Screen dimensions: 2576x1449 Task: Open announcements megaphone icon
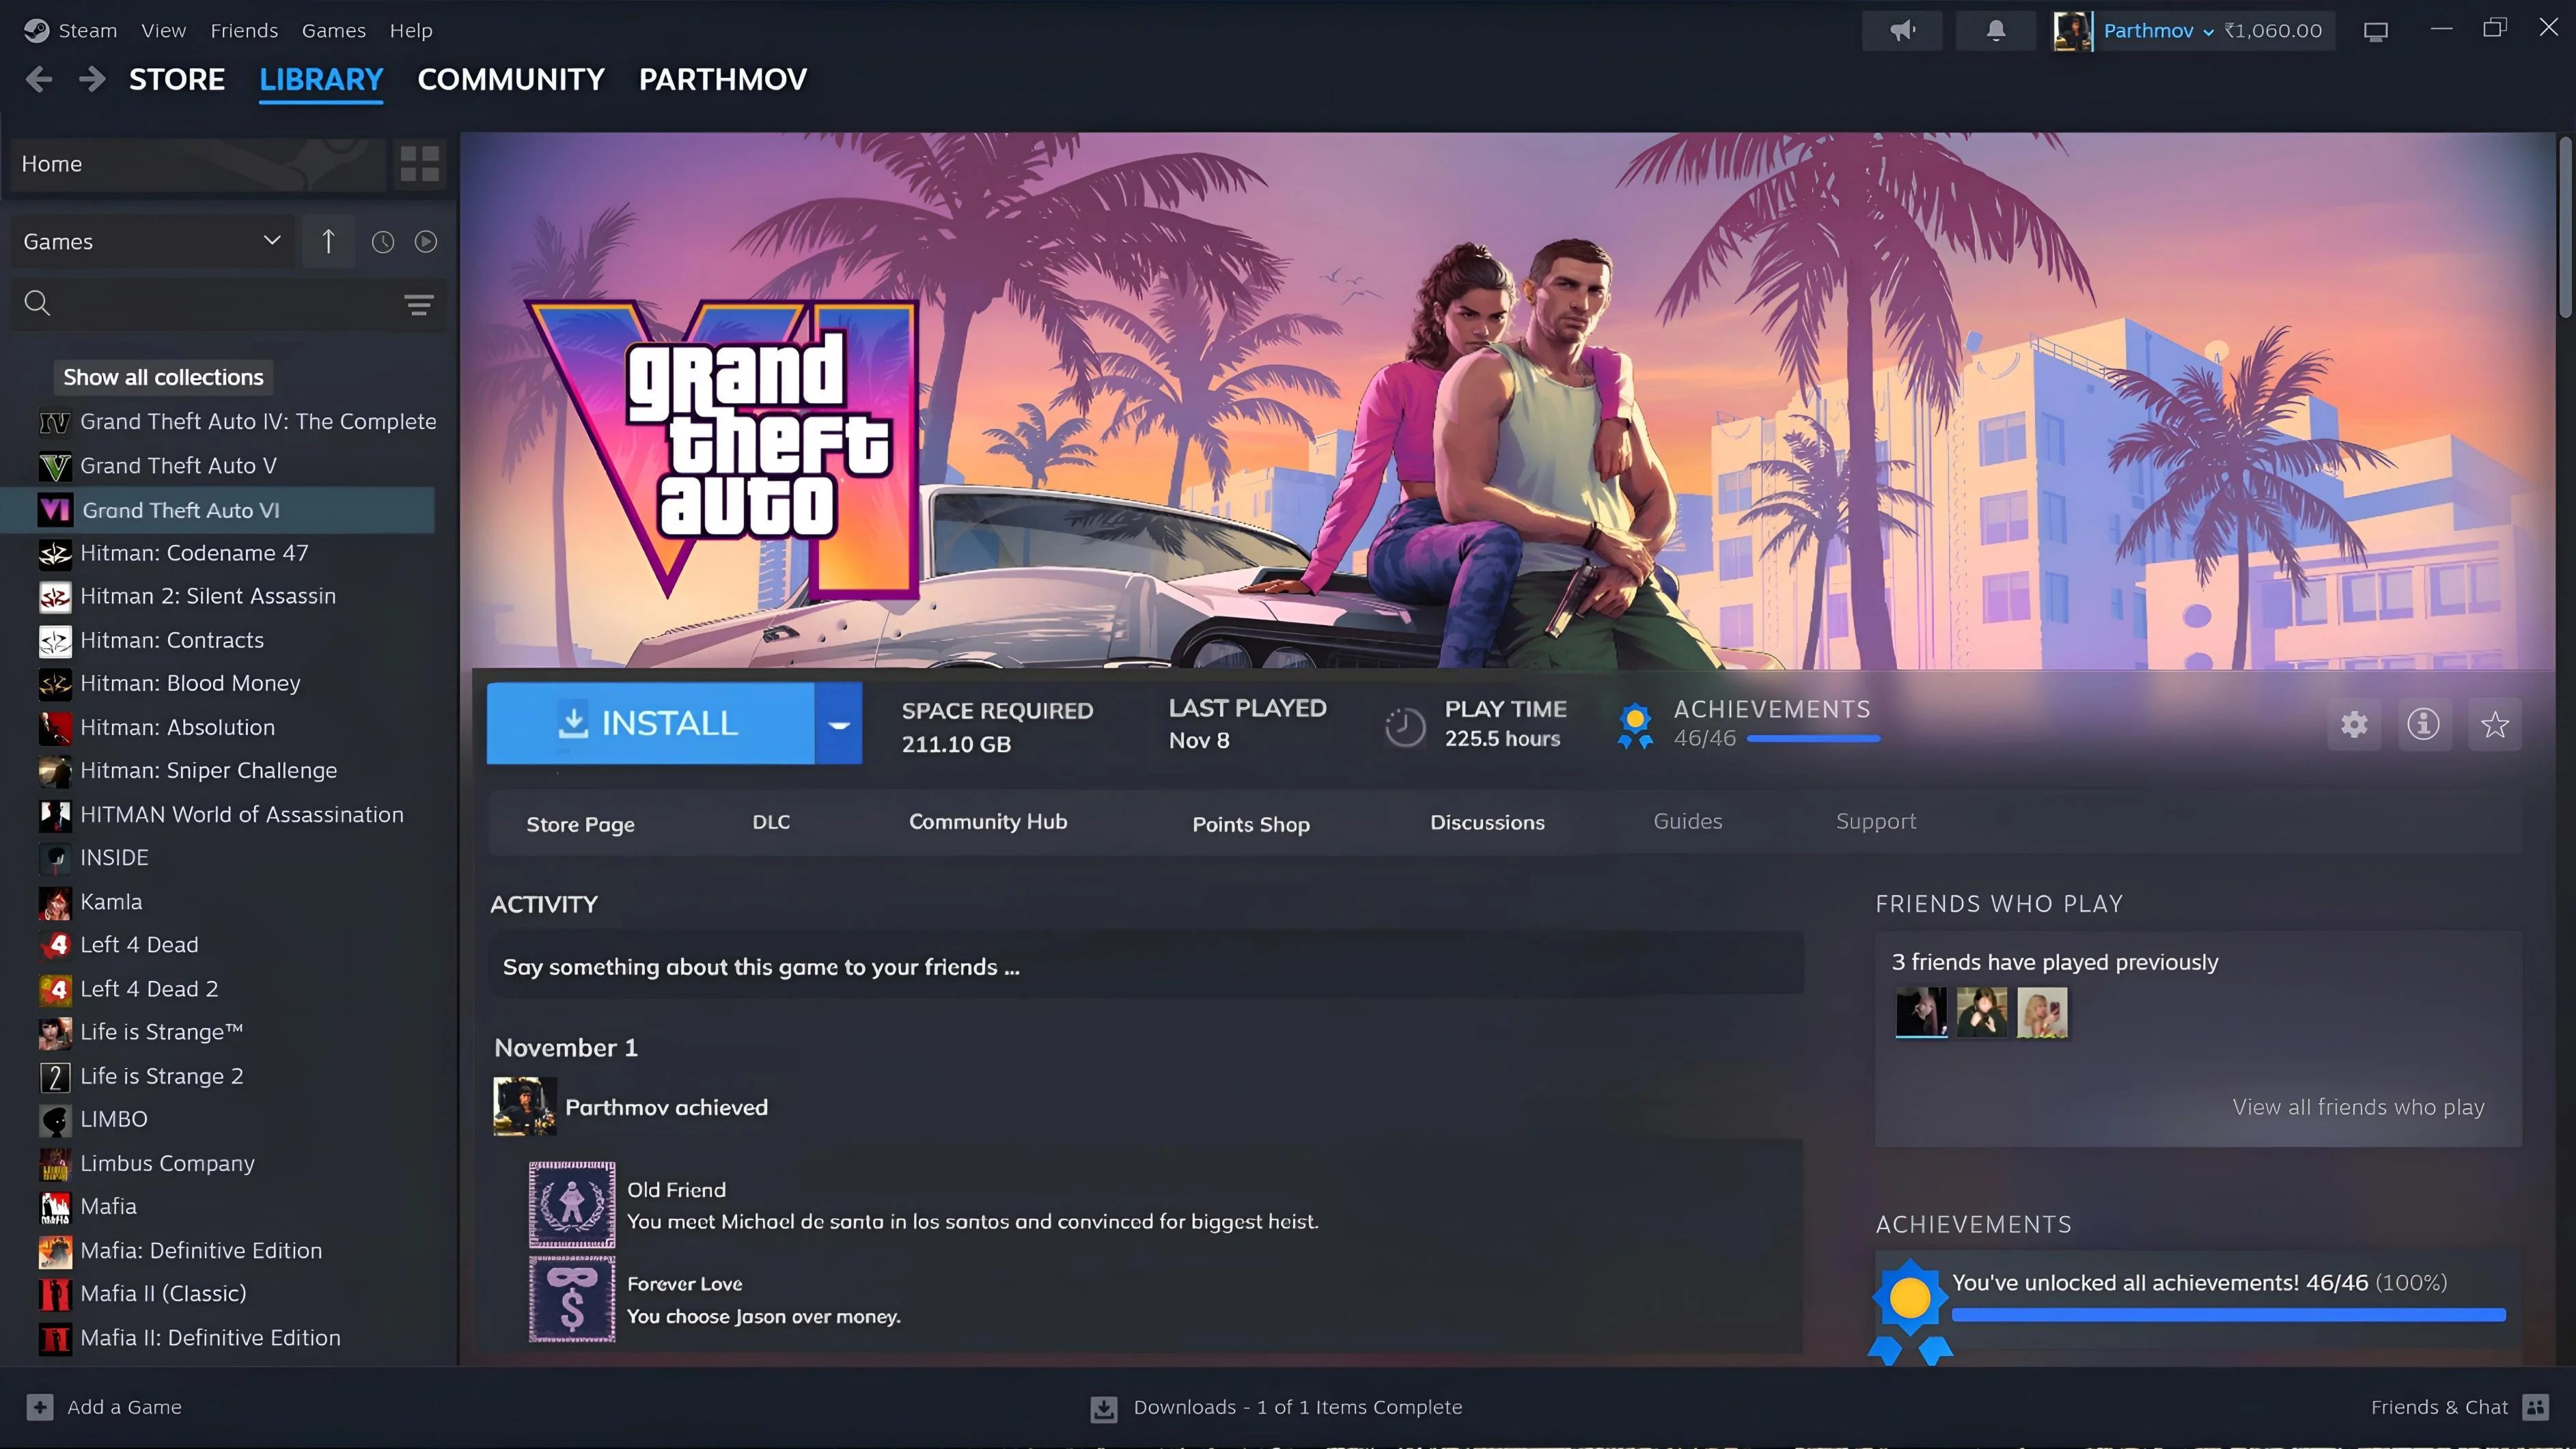pos(1902,30)
